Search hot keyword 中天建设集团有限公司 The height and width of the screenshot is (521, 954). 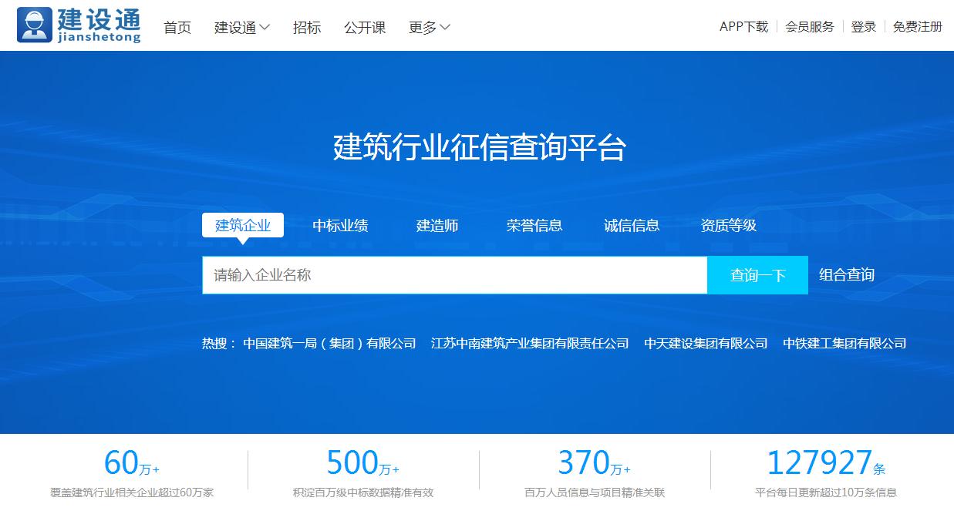[x=706, y=343]
